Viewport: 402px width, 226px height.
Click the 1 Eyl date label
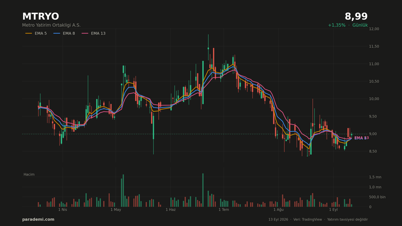(x=333, y=210)
